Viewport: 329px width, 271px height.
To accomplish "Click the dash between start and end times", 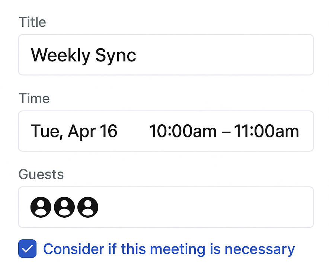I will [225, 131].
